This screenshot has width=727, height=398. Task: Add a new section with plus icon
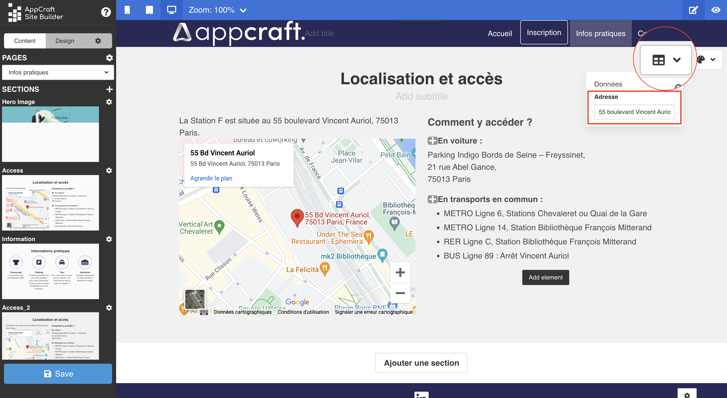109,89
